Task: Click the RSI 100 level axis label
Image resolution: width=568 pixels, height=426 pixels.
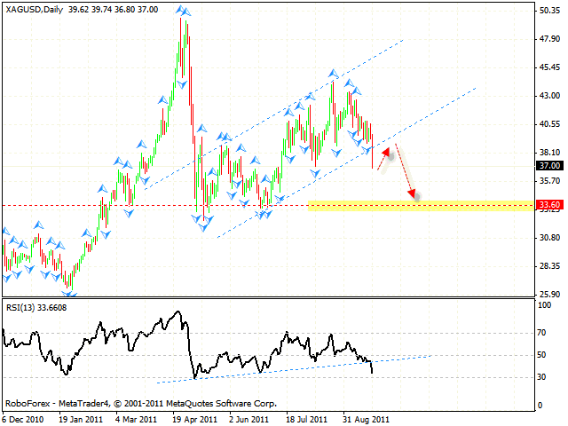Action: [544, 304]
